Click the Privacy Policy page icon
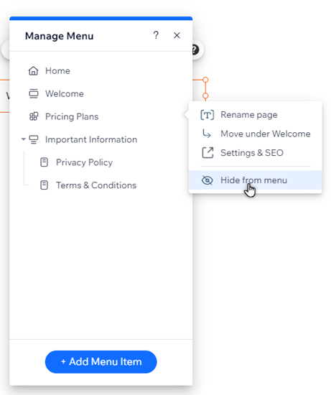Viewport: 331px width, 395px height. point(44,162)
